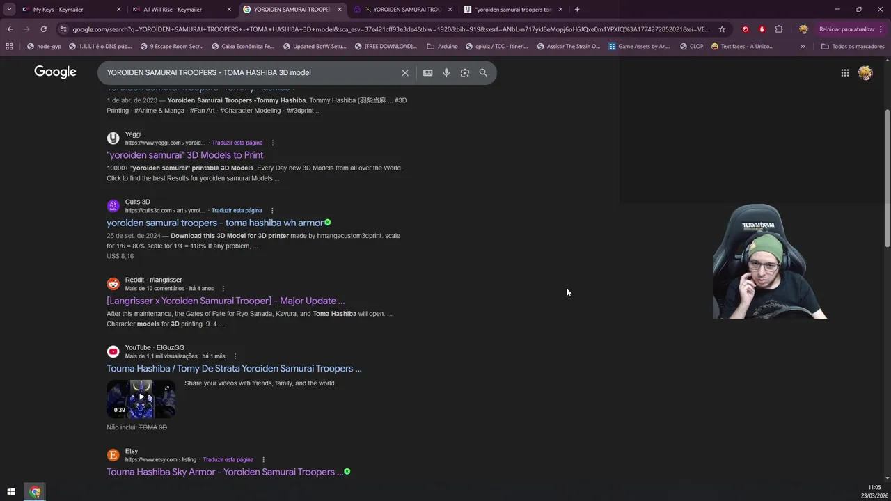Click the Cults 3D site favicon

pyautogui.click(x=113, y=205)
